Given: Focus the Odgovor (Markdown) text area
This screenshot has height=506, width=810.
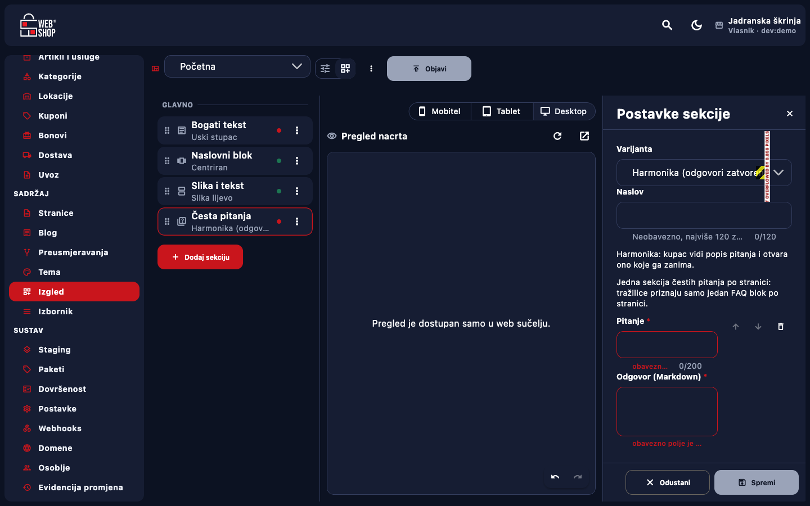Looking at the screenshot, I should 667,412.
